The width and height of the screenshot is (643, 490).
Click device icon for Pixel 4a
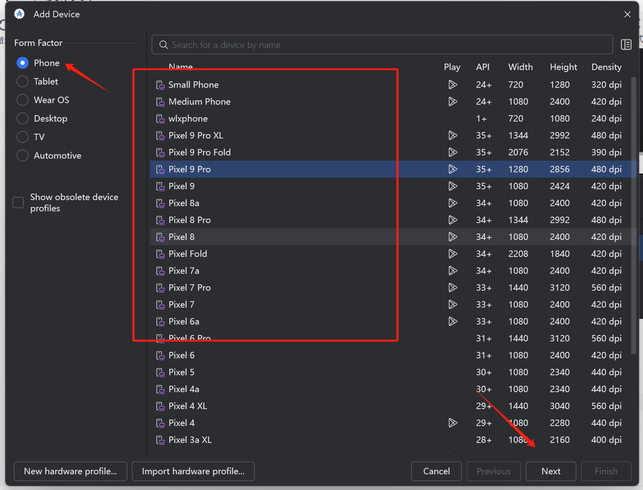160,389
